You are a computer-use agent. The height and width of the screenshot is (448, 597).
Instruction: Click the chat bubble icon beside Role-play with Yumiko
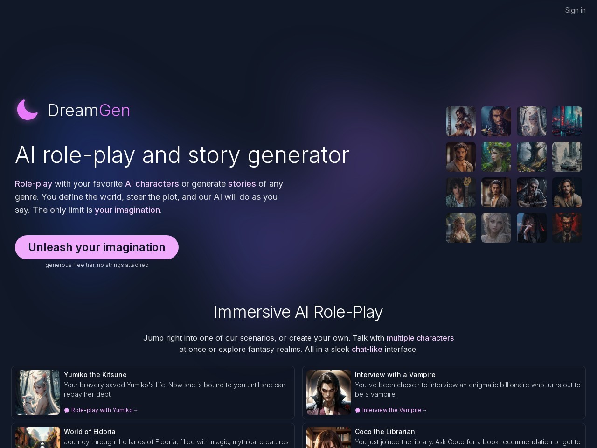point(67,410)
